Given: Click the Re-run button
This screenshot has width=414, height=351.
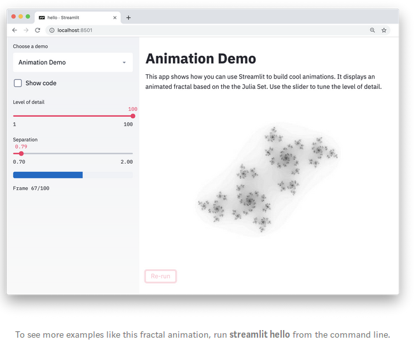Looking at the screenshot, I should (160, 276).
